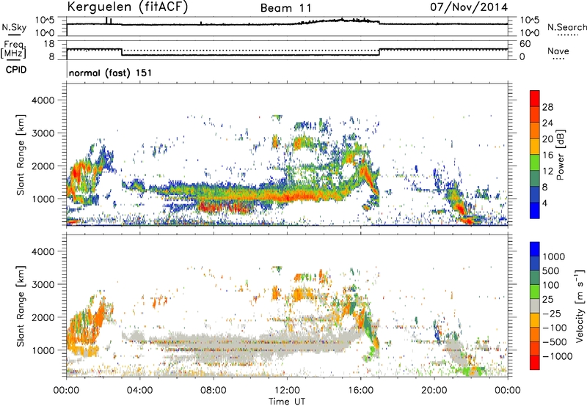Click the date '07/Nov/2014'
This screenshot has width=587, height=406.
469,7
